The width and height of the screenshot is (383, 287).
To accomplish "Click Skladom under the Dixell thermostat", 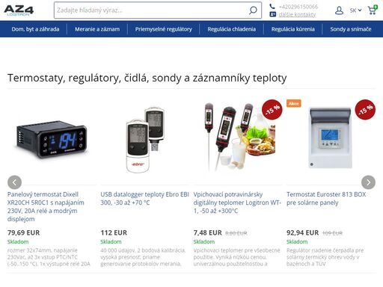I will pyautogui.click(x=18, y=241).
